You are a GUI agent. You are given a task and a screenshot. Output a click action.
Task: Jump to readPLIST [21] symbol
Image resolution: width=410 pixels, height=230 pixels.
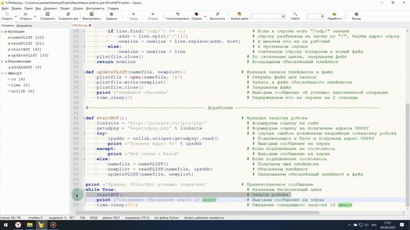coord(28,43)
